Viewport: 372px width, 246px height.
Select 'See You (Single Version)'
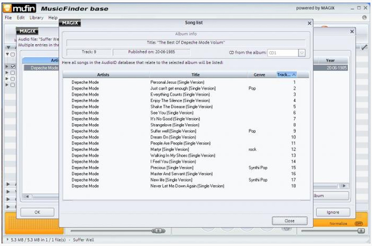(x=186, y=113)
